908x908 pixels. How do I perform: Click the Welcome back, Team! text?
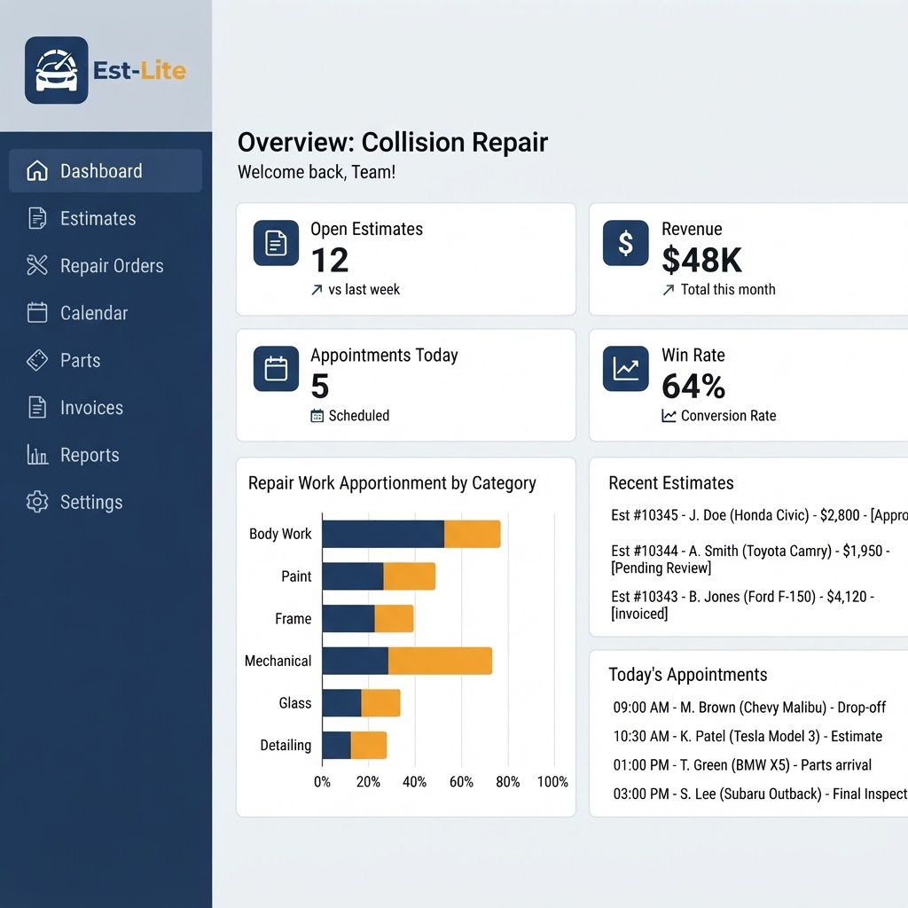(317, 172)
